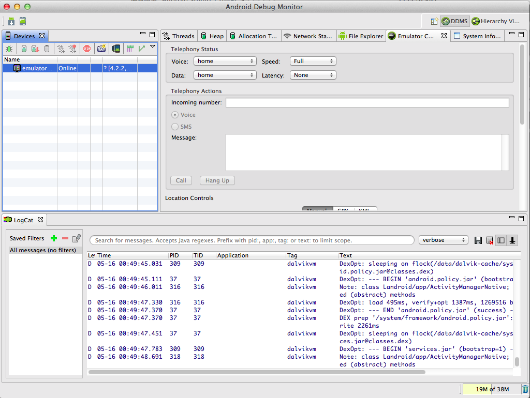530x398 pixels.
Task: Switch to the File Explorer tab
Action: point(361,36)
